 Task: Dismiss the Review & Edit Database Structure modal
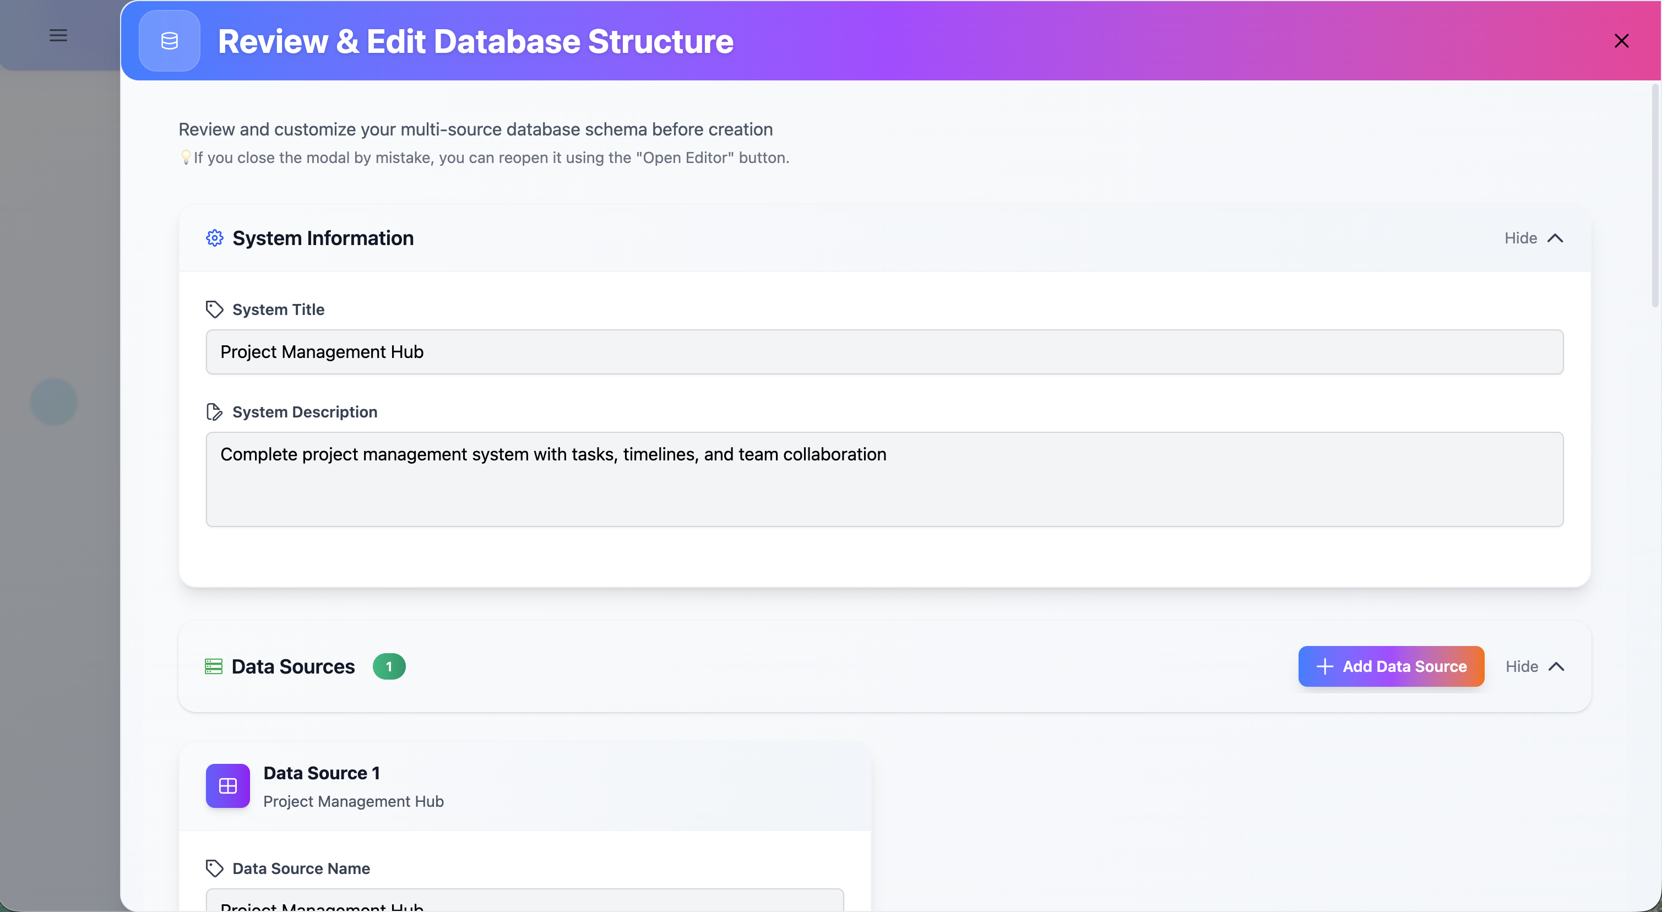[x=1621, y=41]
